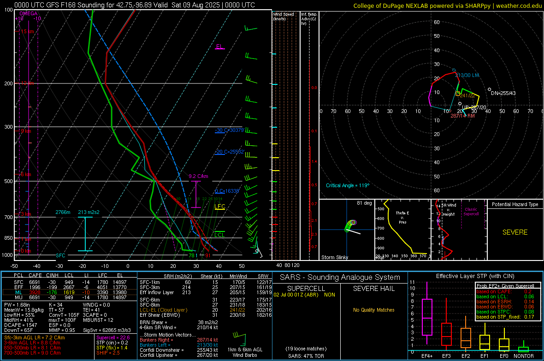Click the SR Wind v. Height panel title
Viewport: 544px width, 361px height.
449,210
